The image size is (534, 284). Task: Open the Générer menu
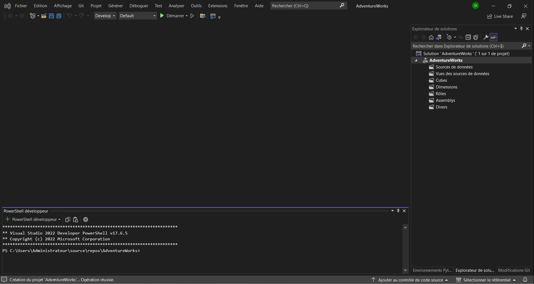[x=115, y=6]
